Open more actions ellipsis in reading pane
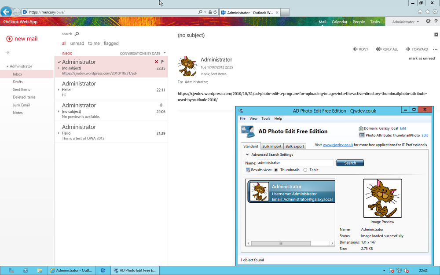Screen dimensions: 440x275 pos(435,49)
